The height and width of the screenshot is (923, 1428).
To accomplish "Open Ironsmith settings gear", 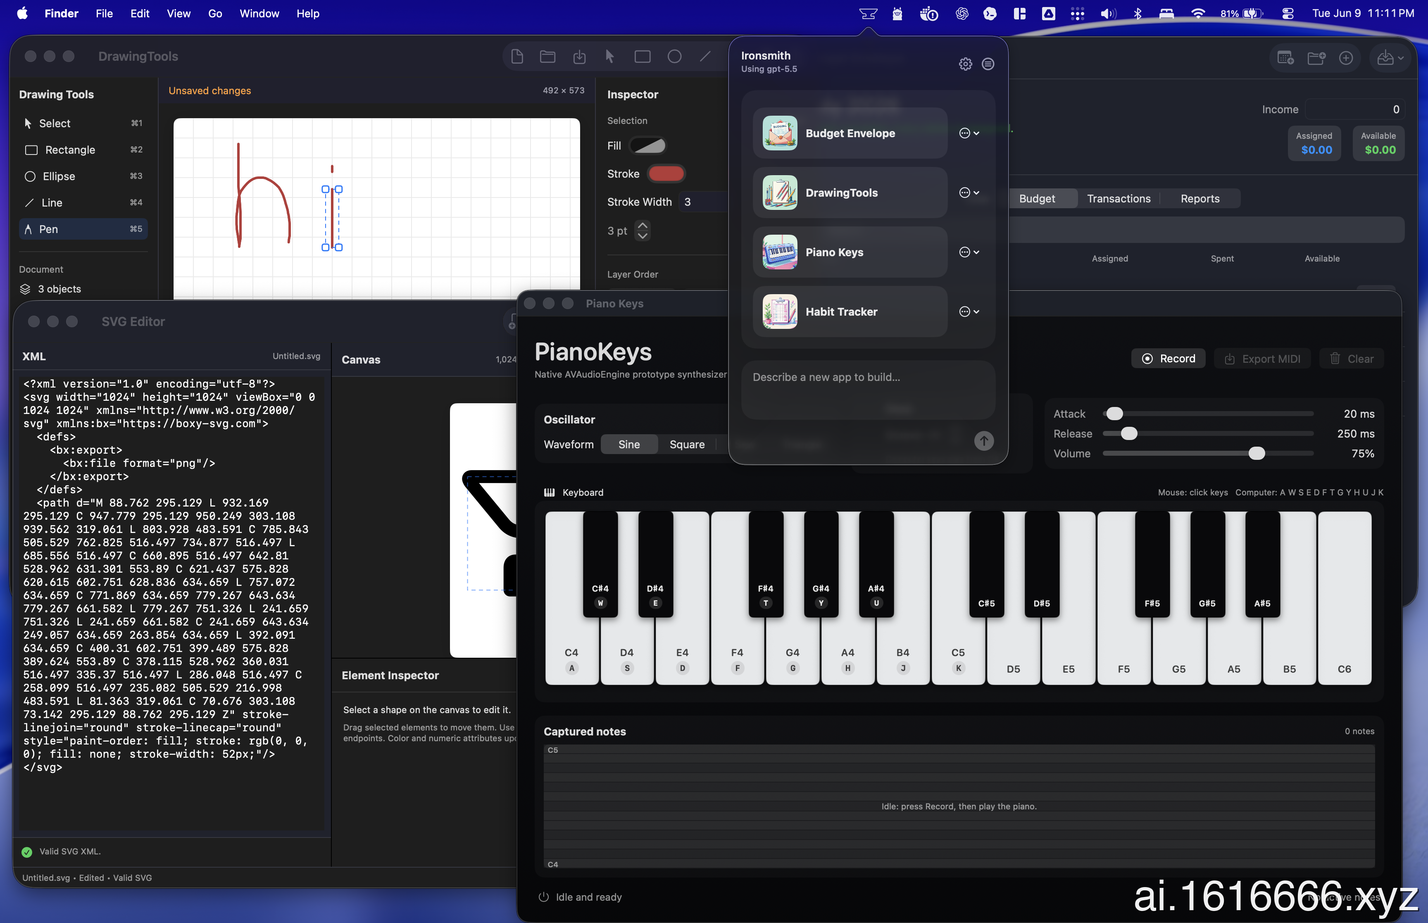I will (965, 64).
